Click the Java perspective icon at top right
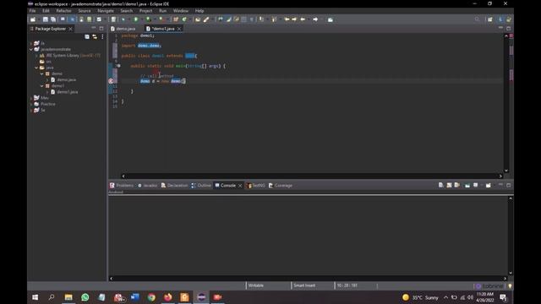Viewport: 541px width, 304px height. (x=500, y=19)
